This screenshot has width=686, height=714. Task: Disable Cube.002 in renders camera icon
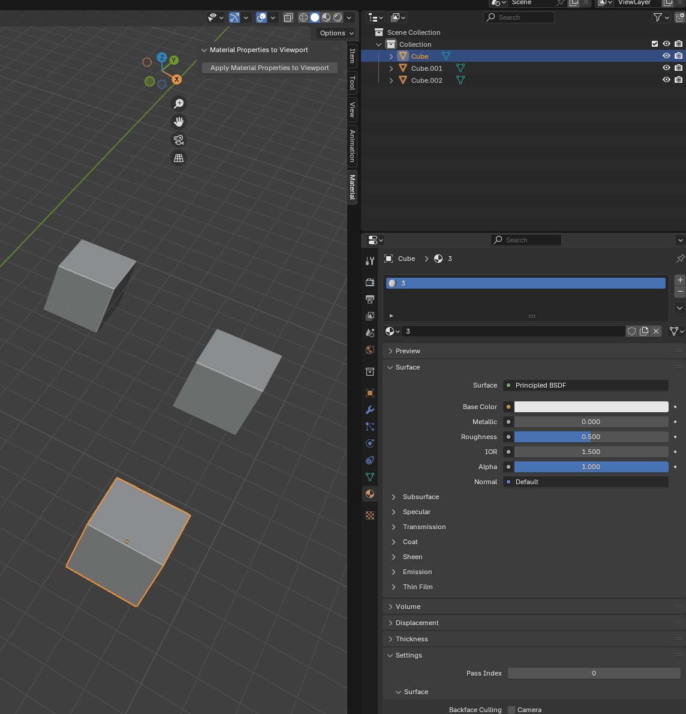[678, 79]
